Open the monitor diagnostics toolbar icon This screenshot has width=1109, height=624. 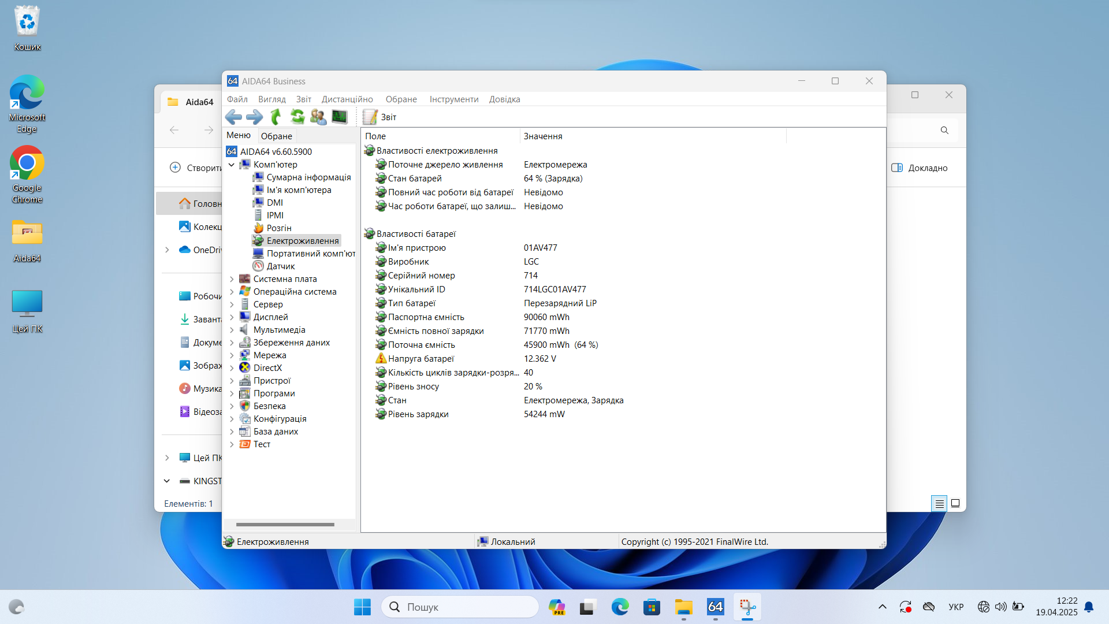(x=340, y=117)
